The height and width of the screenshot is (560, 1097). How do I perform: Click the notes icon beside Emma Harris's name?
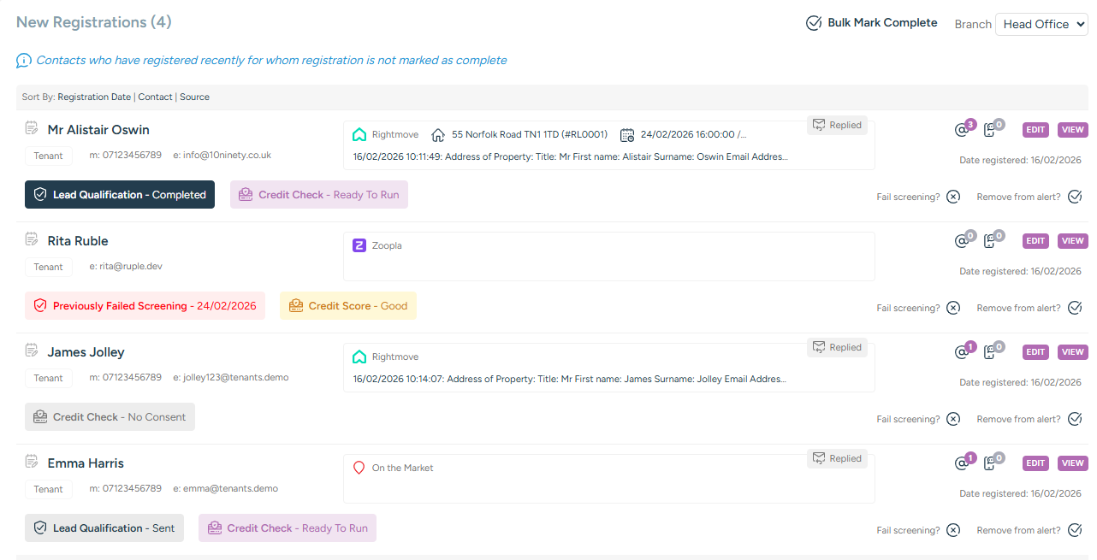click(x=32, y=462)
